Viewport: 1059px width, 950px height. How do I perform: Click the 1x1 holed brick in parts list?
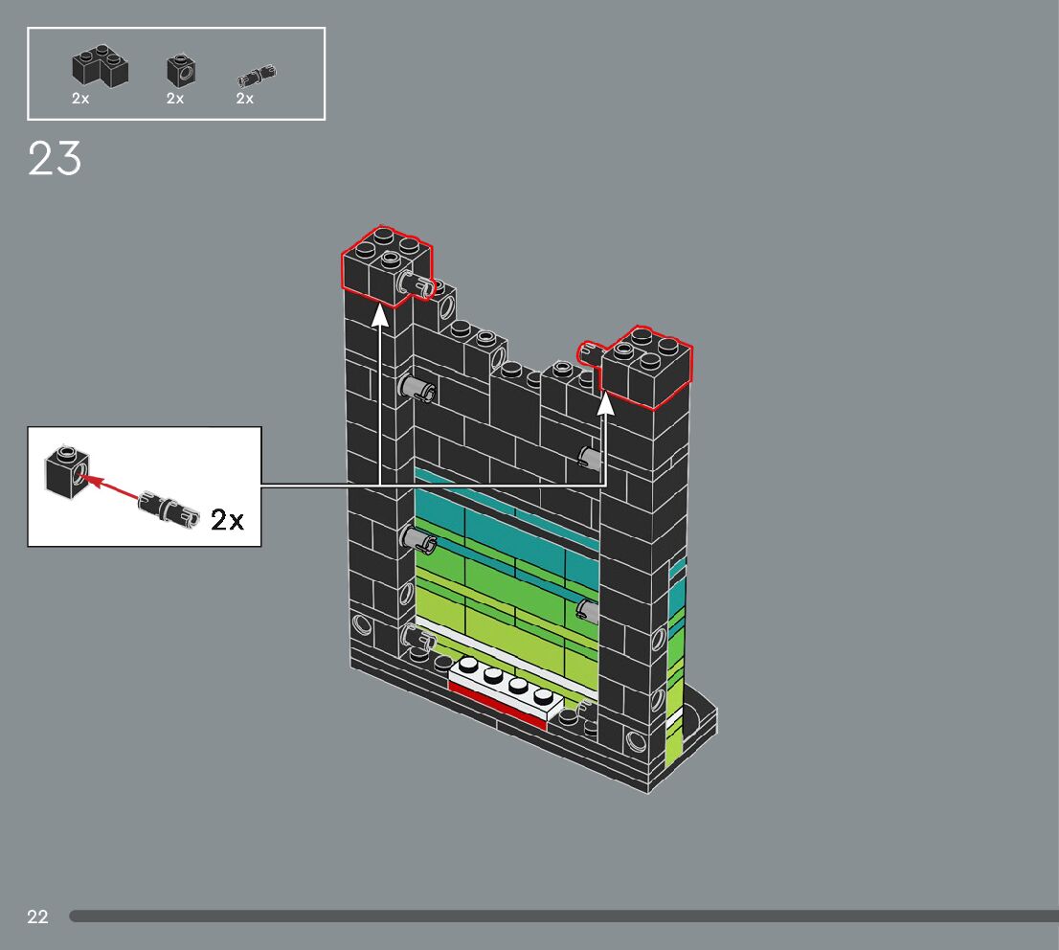[x=180, y=70]
